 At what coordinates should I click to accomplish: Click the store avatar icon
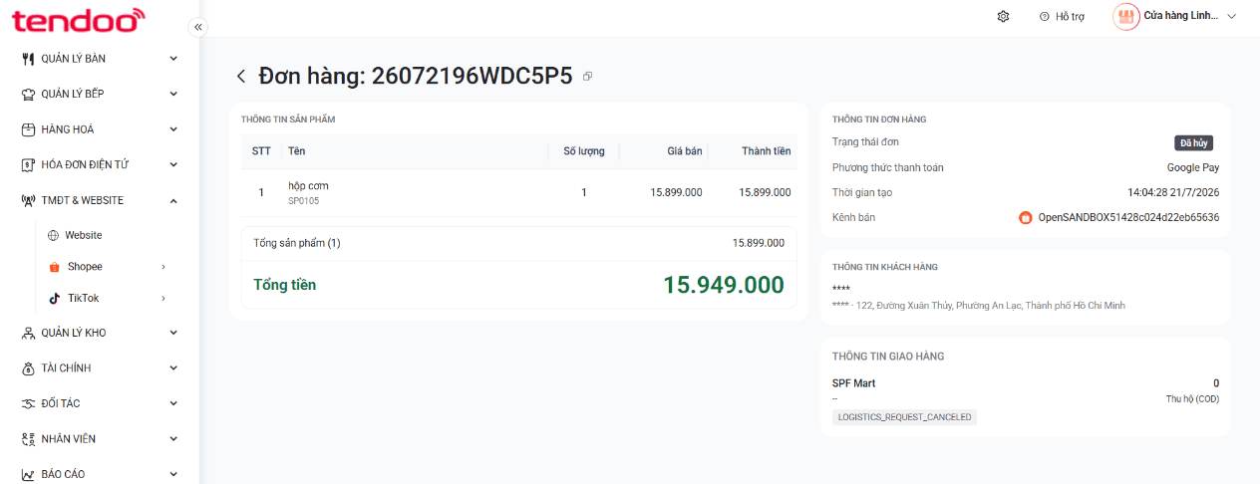pyautogui.click(x=1126, y=17)
